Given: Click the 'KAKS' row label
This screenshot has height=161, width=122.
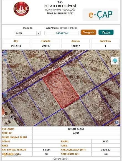Looking at the screenshot, I should 5,146.
